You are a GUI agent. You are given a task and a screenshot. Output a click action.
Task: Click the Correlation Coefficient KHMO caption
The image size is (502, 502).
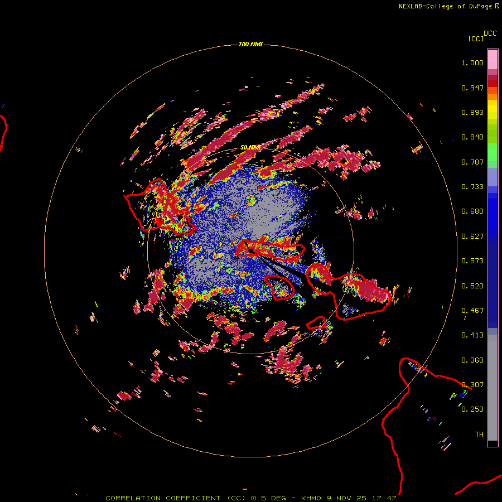[x=250, y=498]
